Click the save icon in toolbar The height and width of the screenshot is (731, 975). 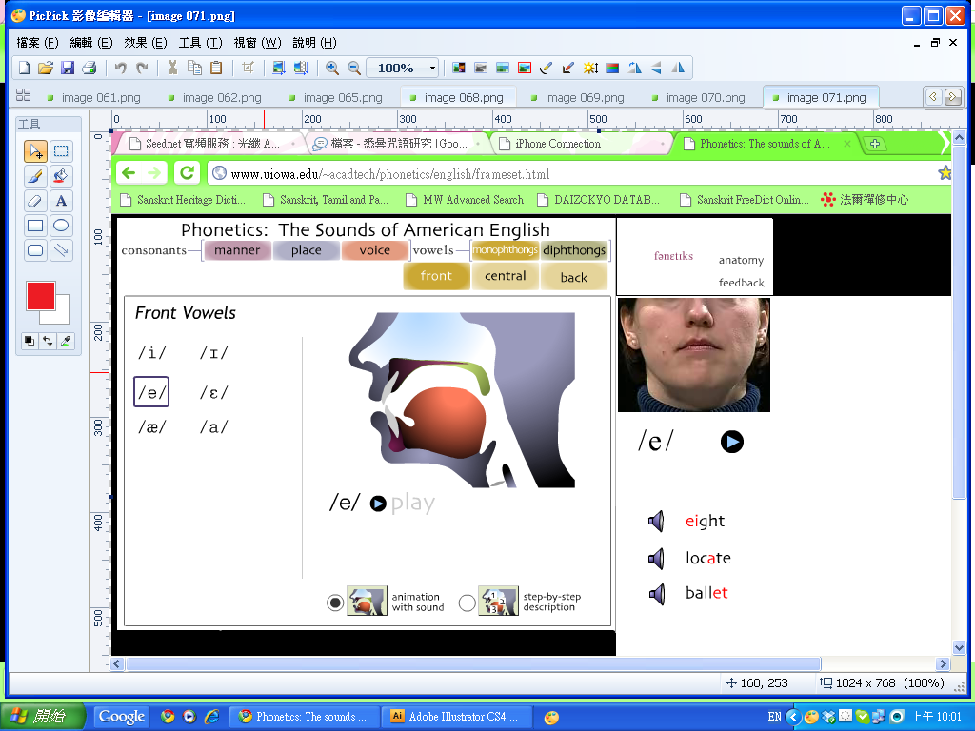[x=68, y=68]
